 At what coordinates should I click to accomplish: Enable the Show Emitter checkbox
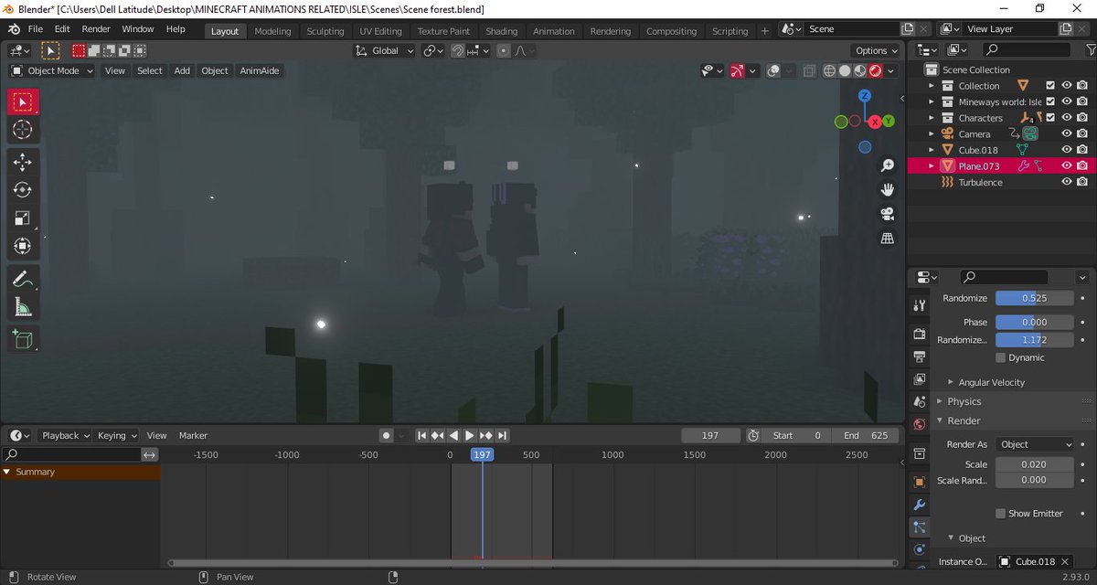click(1000, 514)
